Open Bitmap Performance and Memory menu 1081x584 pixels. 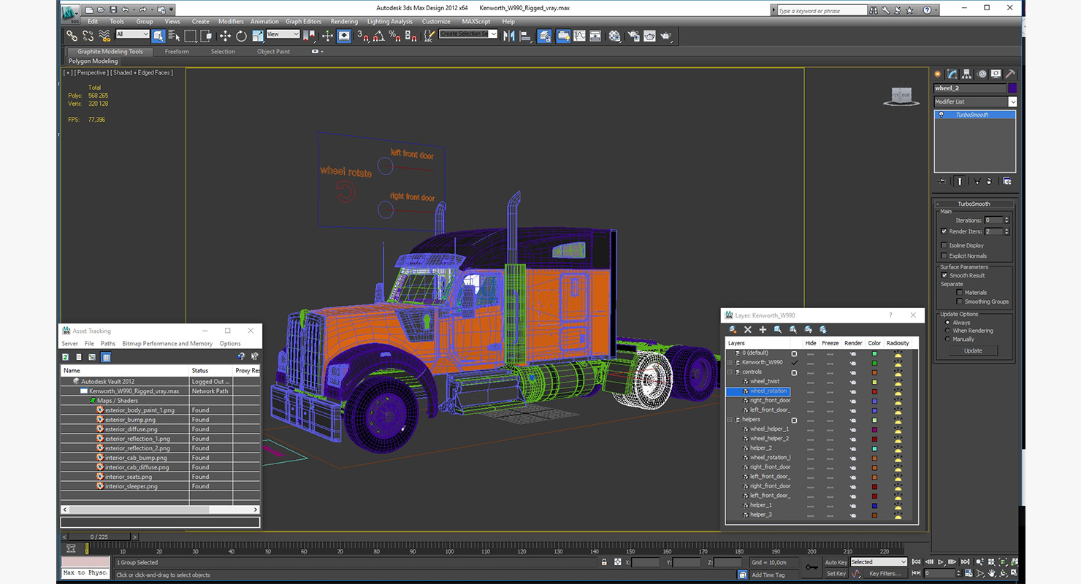tap(167, 343)
